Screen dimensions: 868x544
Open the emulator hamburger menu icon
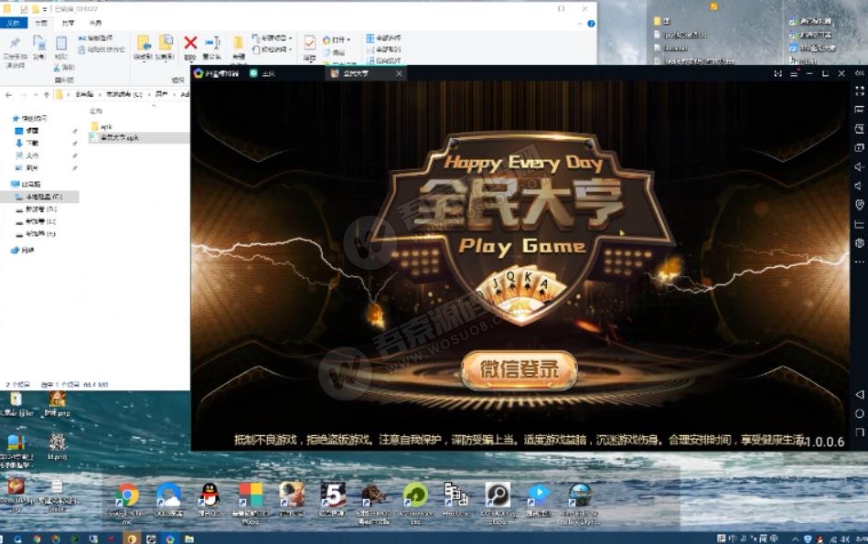[795, 73]
